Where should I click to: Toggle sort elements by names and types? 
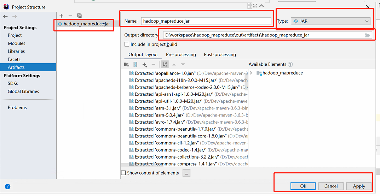click(x=165, y=64)
